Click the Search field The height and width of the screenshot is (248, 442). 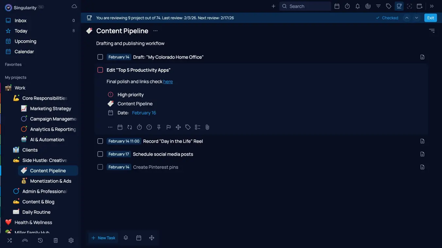305,6
